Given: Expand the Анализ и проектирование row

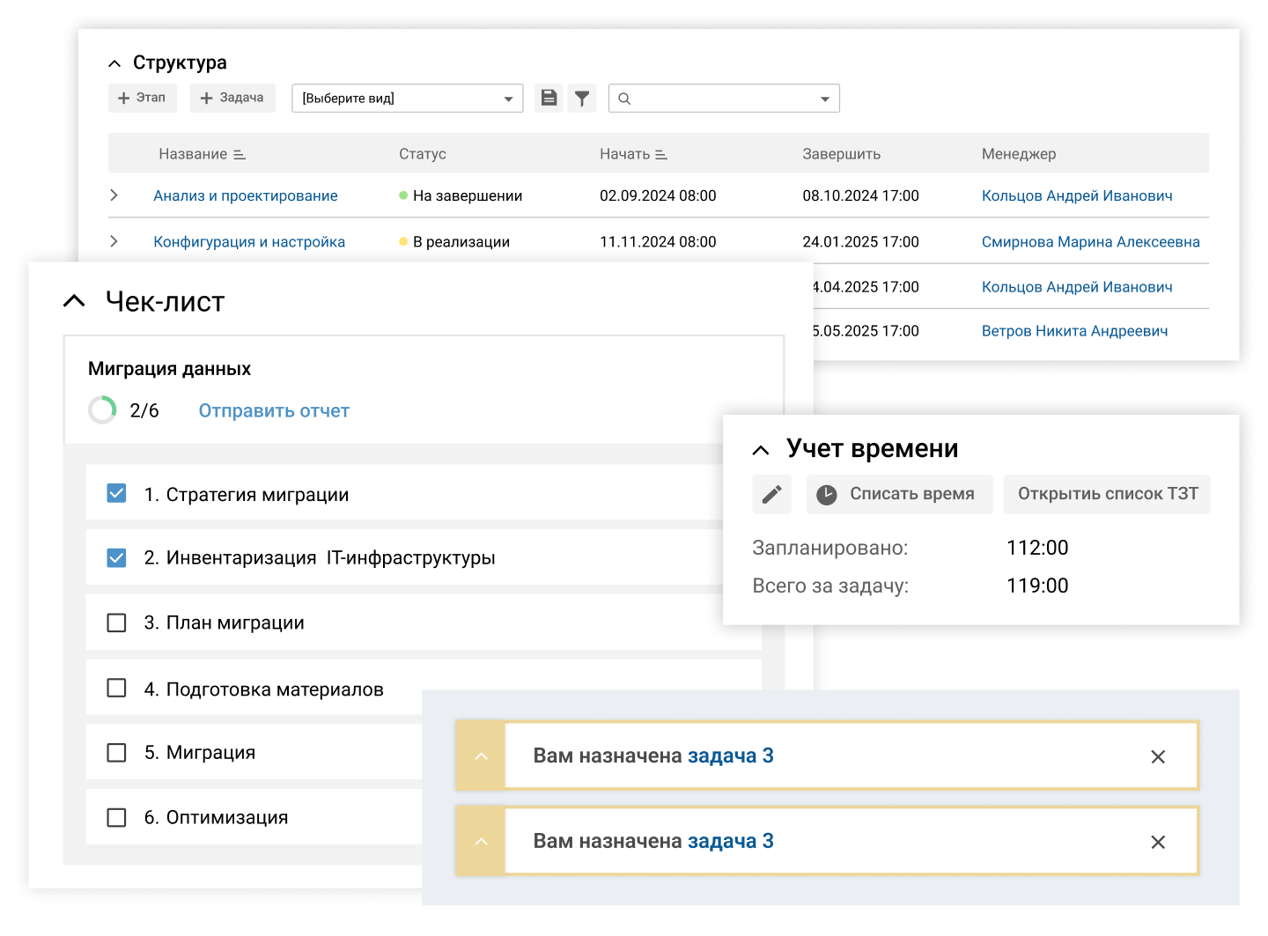Looking at the screenshot, I should [x=114, y=195].
